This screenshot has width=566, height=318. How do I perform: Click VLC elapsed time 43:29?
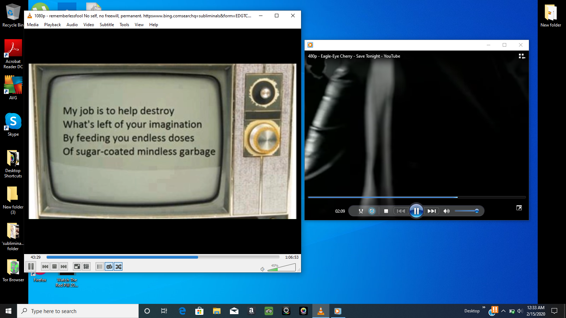click(x=35, y=257)
